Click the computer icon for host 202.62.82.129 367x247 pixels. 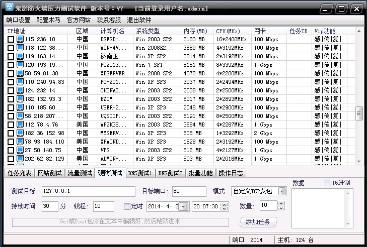tap(20, 159)
